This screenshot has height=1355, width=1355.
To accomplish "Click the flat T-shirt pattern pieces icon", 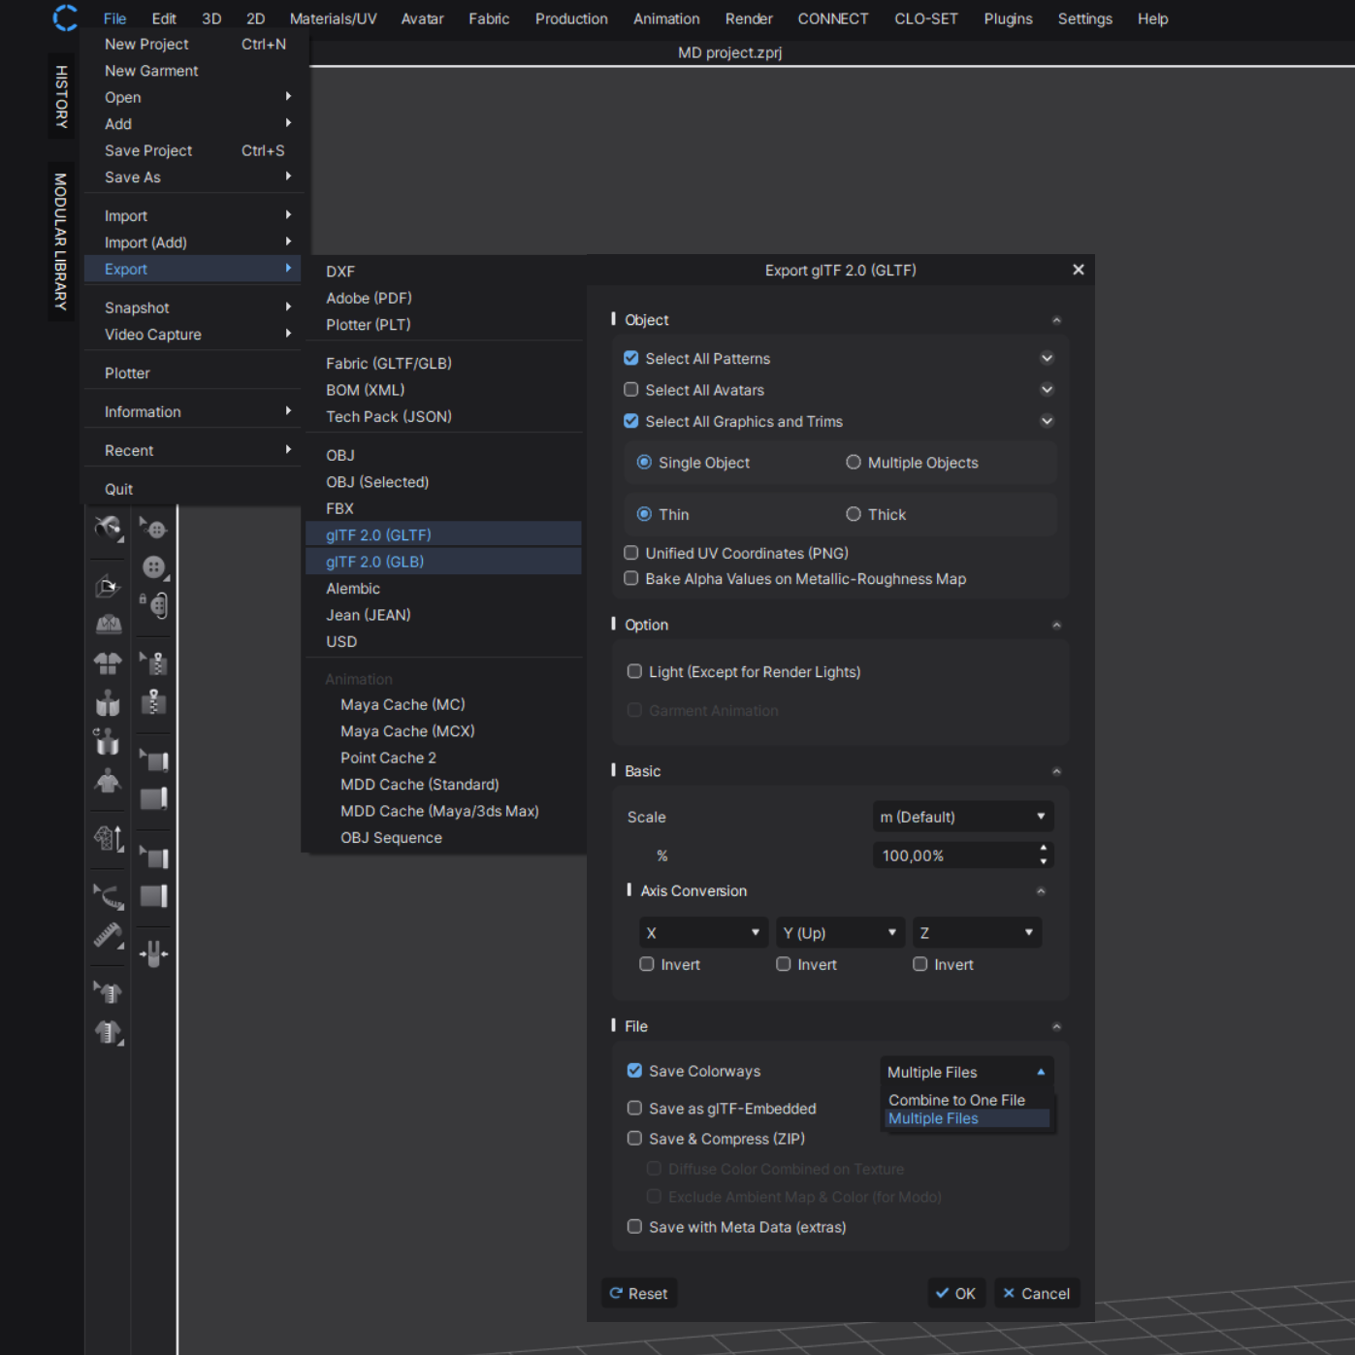I will coord(108,663).
